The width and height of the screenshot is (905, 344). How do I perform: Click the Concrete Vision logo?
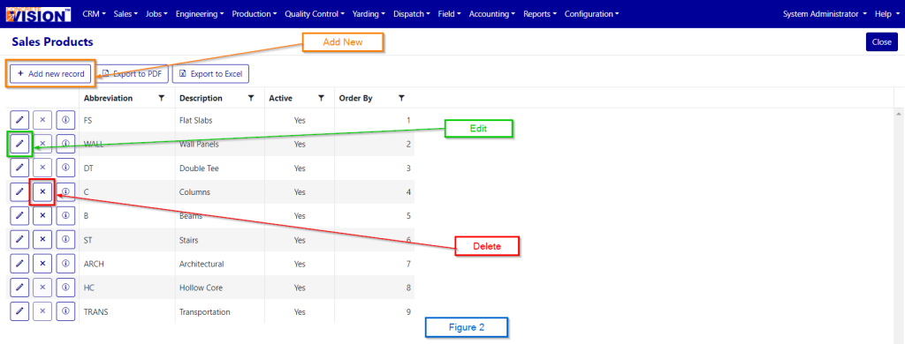[38, 14]
